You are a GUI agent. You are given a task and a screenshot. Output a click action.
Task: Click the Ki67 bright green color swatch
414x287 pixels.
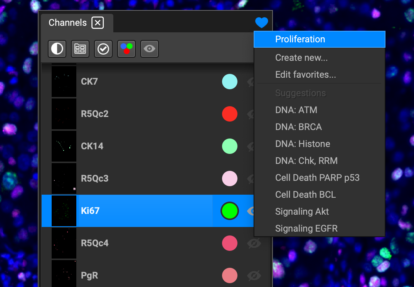pyautogui.click(x=230, y=211)
